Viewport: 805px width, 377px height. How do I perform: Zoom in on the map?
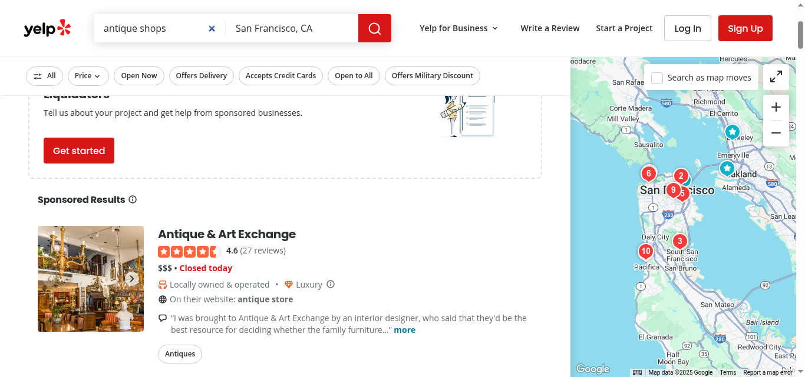coord(776,107)
